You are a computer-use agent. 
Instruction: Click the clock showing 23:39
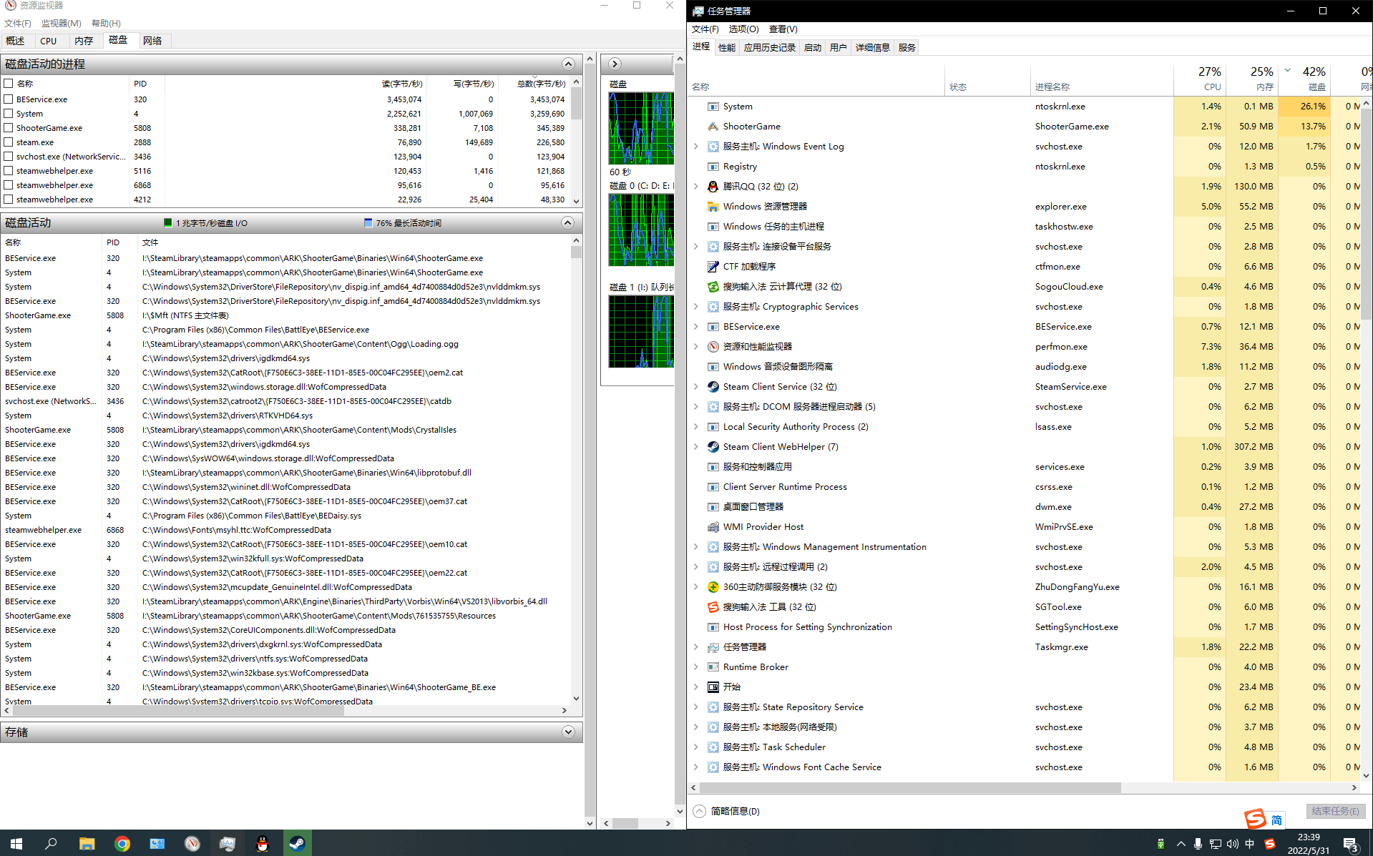coord(1308,837)
